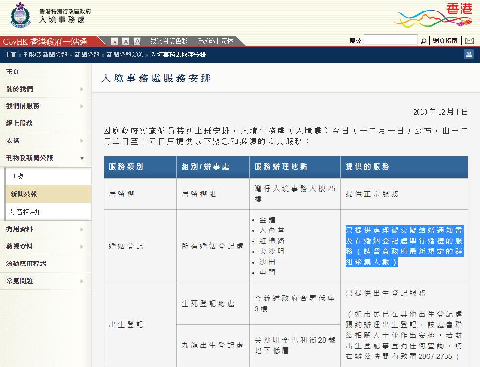Open the 简体 simplified Chinese version
Viewport: 480px width, 367px height.
[x=228, y=41]
